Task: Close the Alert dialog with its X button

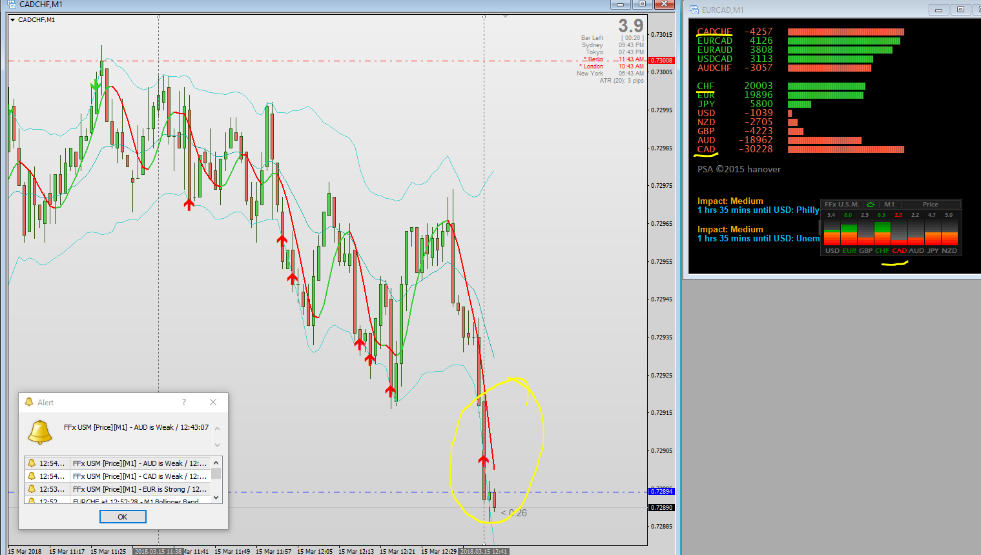Action: pyautogui.click(x=213, y=402)
